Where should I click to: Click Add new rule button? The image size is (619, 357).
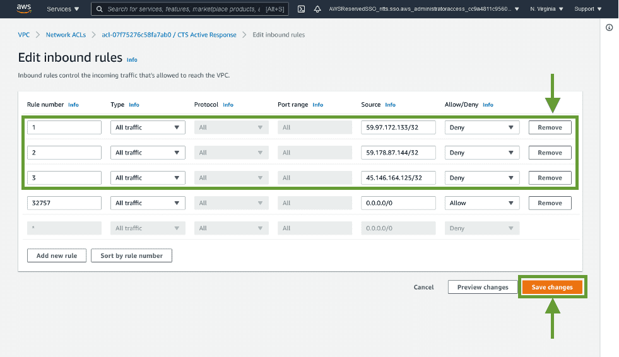tap(57, 255)
